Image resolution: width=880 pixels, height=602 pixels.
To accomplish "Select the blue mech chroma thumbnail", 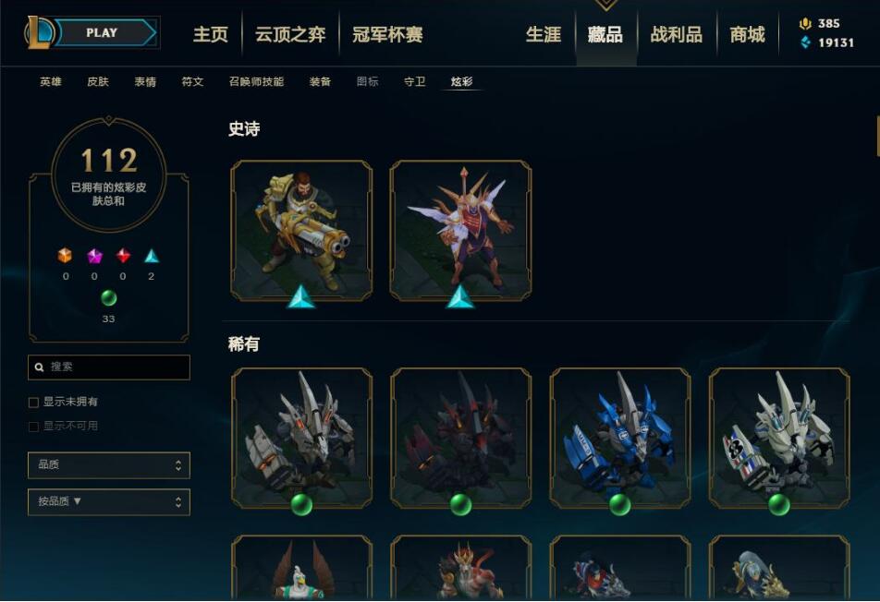I will [x=620, y=439].
